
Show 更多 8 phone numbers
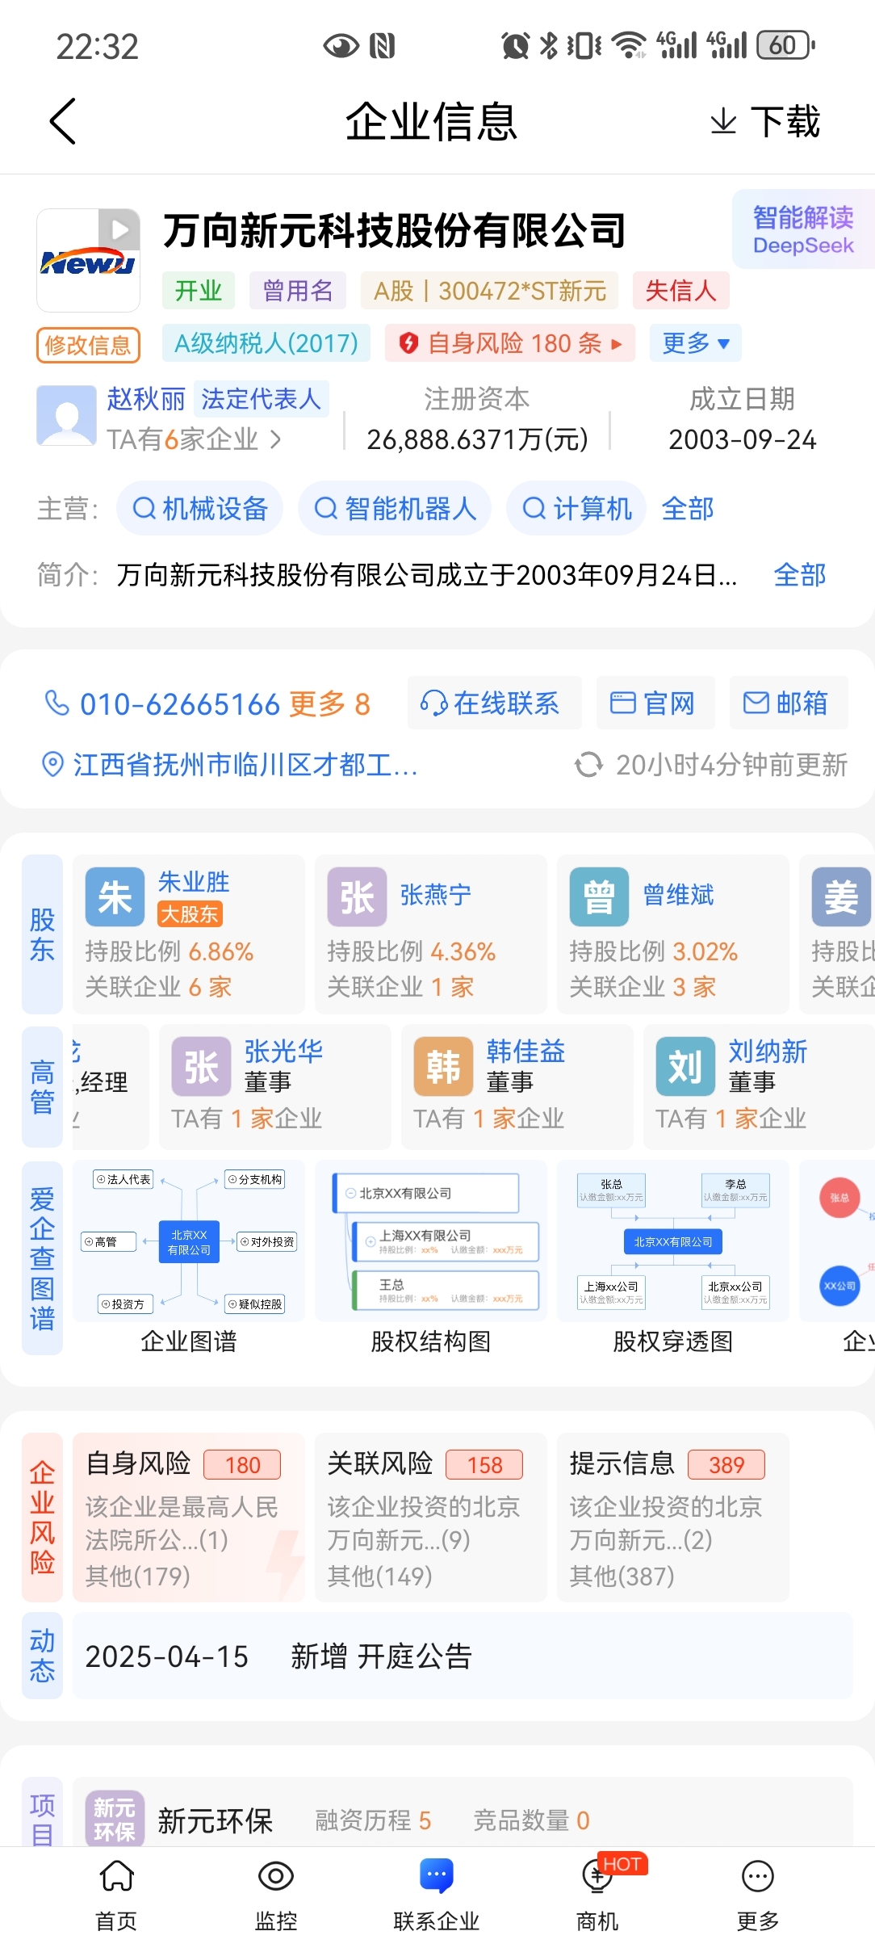pos(330,704)
